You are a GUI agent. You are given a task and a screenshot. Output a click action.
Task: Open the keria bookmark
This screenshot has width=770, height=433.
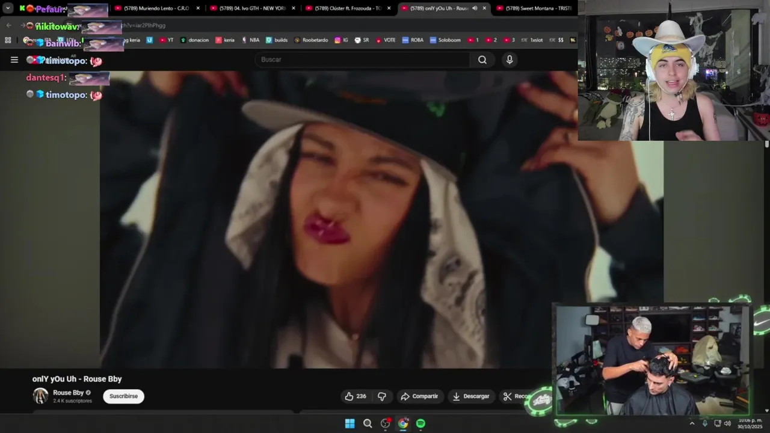(x=225, y=40)
